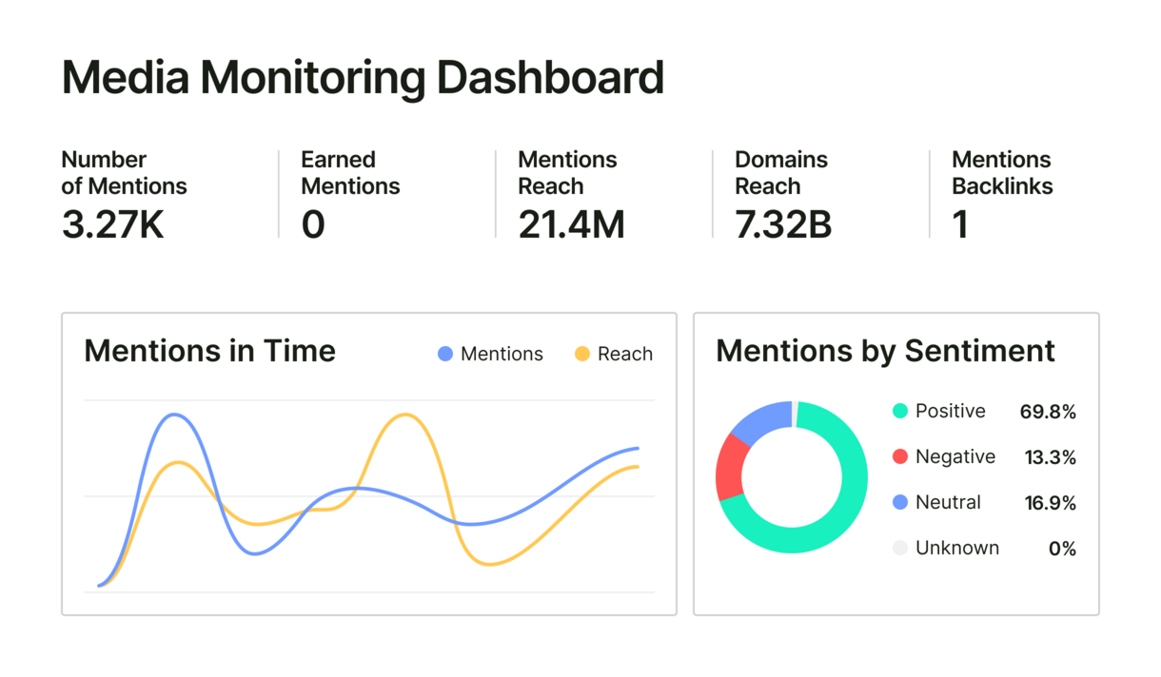Click the Mentions in Time chart title
This screenshot has height=677, width=1161.
[x=209, y=351]
